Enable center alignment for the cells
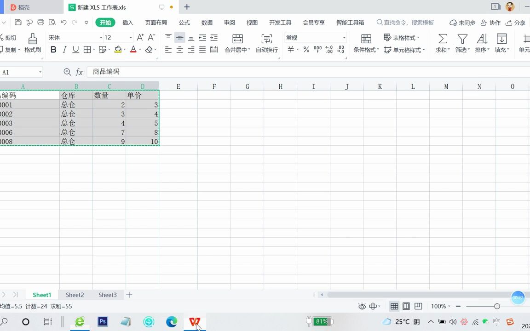Viewport: 530px width, 331px height. (179, 50)
